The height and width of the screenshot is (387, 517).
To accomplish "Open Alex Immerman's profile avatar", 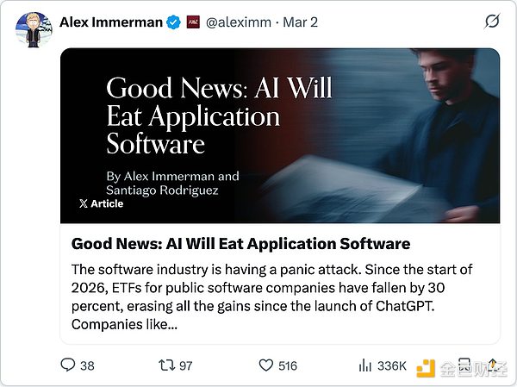I will (x=32, y=30).
